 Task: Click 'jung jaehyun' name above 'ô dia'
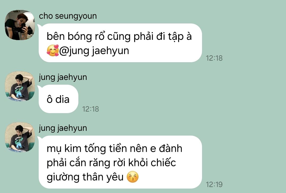pos(63,77)
